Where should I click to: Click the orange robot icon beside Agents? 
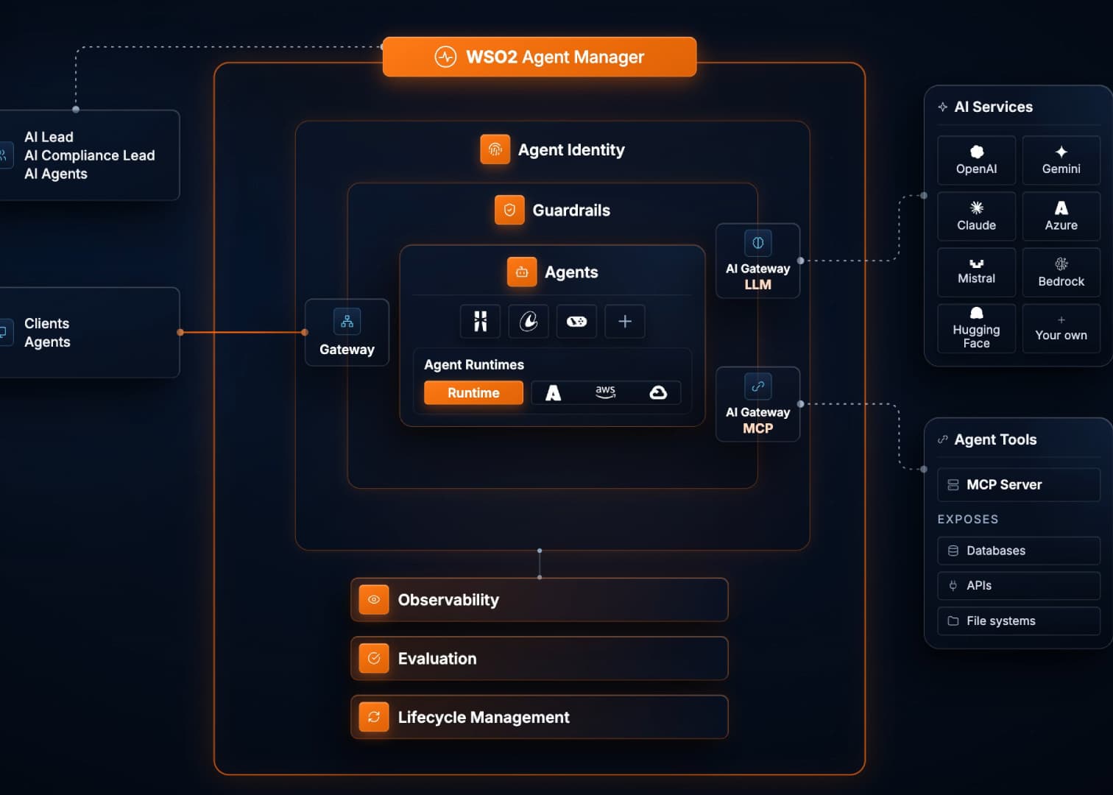[x=522, y=272]
